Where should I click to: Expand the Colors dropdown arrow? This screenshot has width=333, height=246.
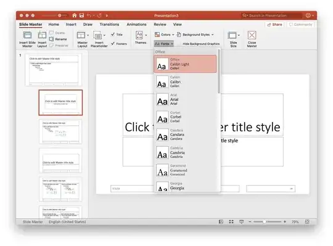pyautogui.click(x=173, y=35)
